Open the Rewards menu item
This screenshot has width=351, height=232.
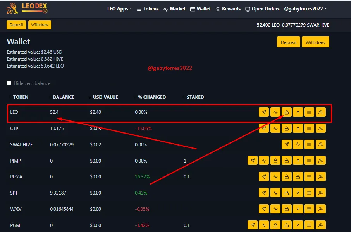pyautogui.click(x=228, y=9)
